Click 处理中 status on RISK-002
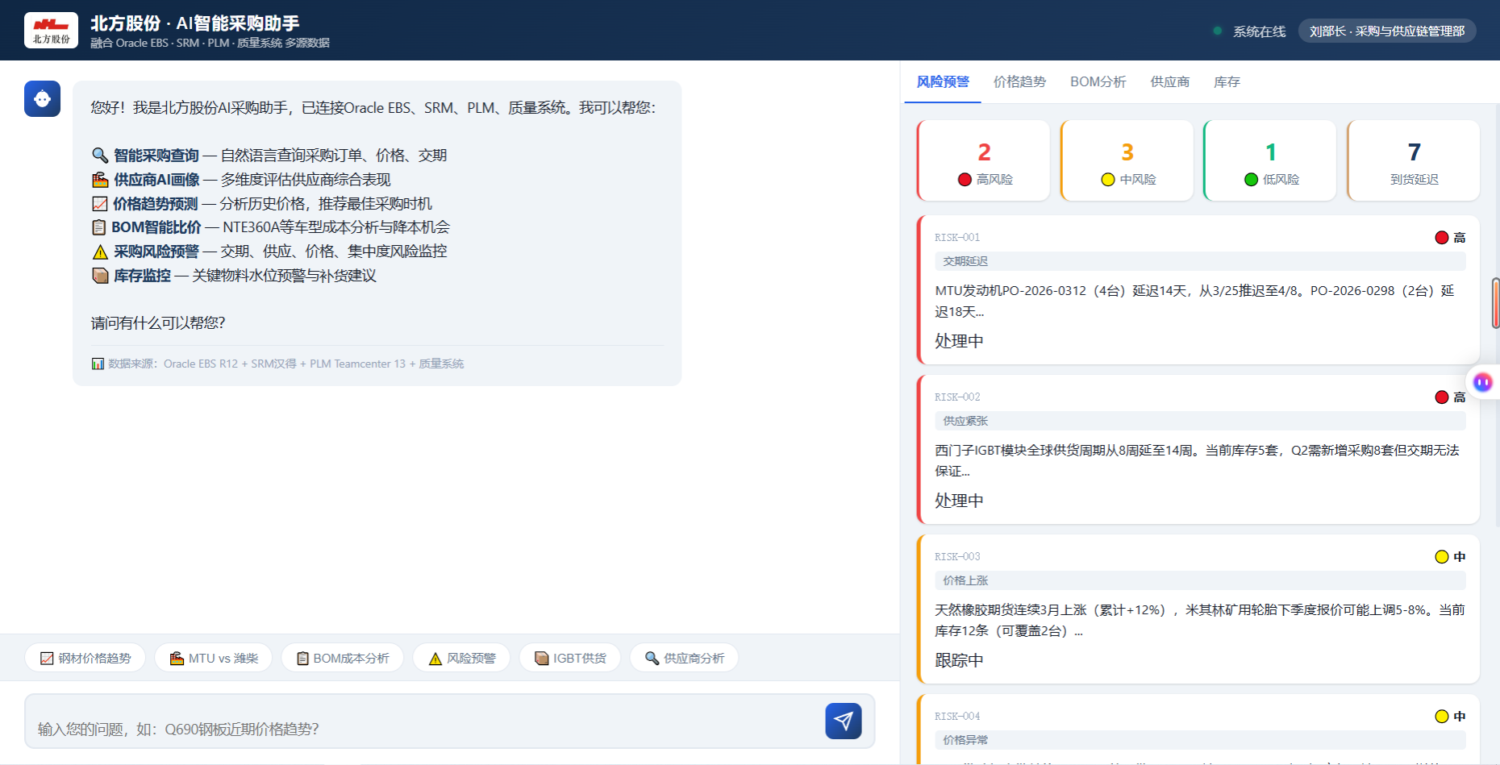 click(x=959, y=501)
